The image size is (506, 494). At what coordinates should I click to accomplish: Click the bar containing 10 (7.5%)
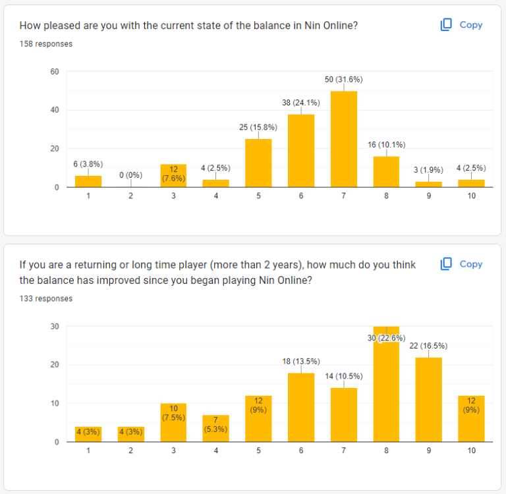click(173, 422)
